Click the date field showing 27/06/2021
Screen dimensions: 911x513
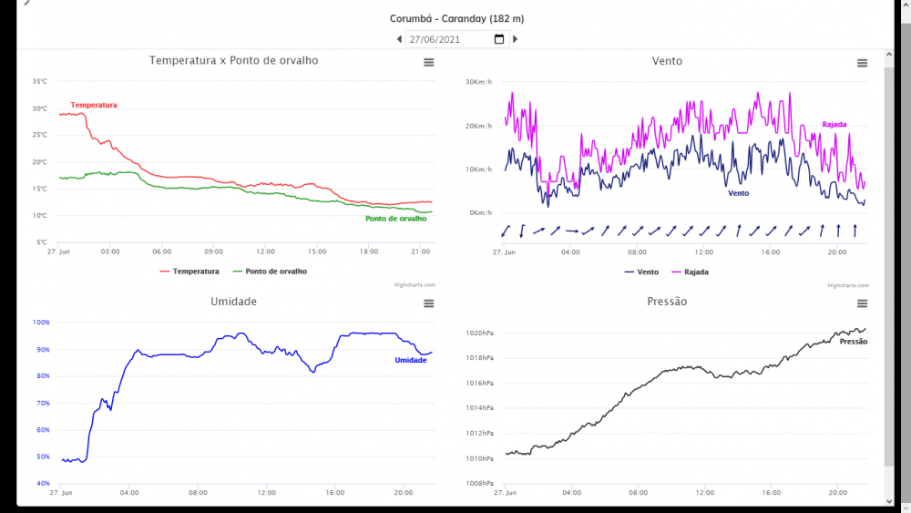point(446,39)
